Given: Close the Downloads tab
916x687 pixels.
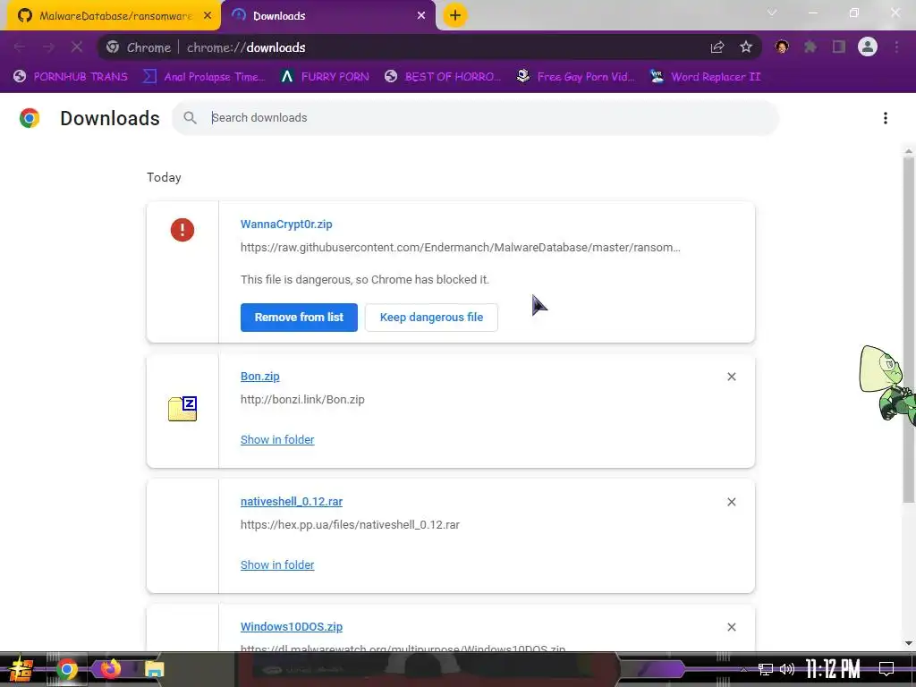Looking at the screenshot, I should pos(421,16).
